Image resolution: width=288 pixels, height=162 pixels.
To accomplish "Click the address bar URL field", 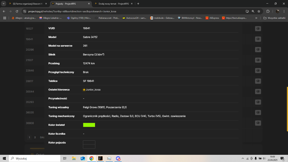I will click(136, 12).
